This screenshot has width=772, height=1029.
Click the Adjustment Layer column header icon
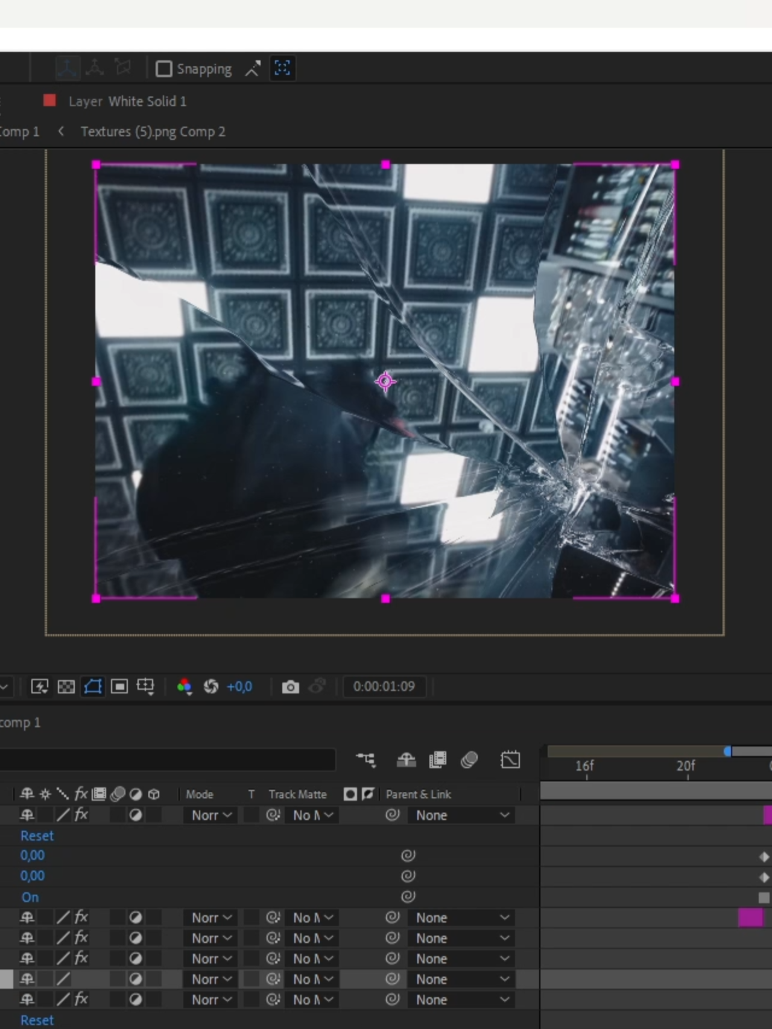136,794
